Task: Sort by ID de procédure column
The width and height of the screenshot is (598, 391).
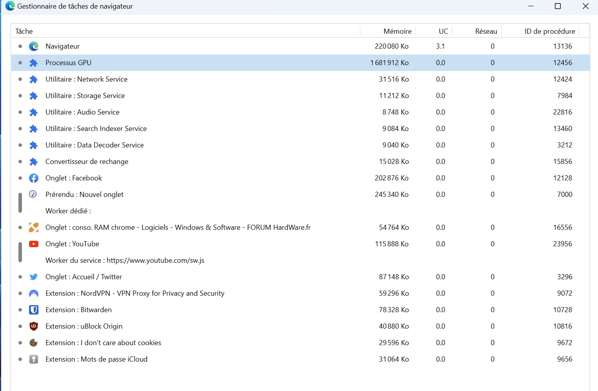Action: [x=549, y=31]
